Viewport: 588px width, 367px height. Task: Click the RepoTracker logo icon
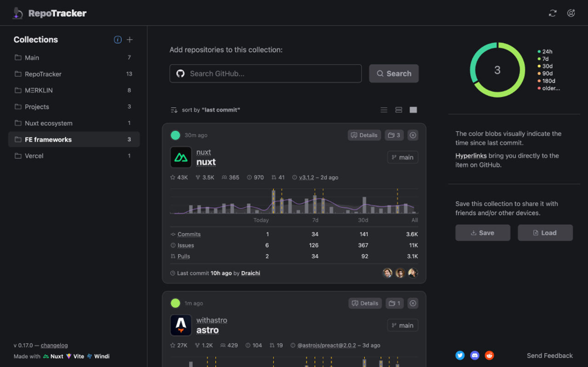pyautogui.click(x=17, y=13)
